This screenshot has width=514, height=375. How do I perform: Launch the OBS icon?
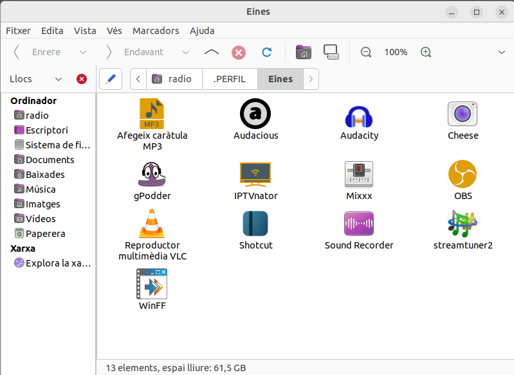(x=463, y=175)
